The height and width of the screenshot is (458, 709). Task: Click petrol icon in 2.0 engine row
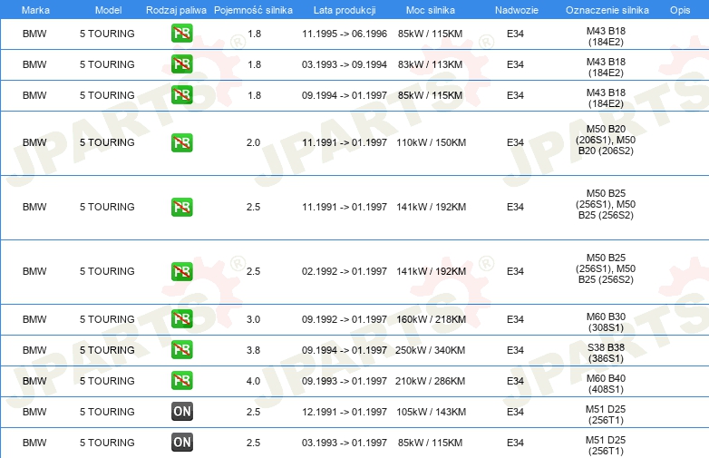point(181,142)
